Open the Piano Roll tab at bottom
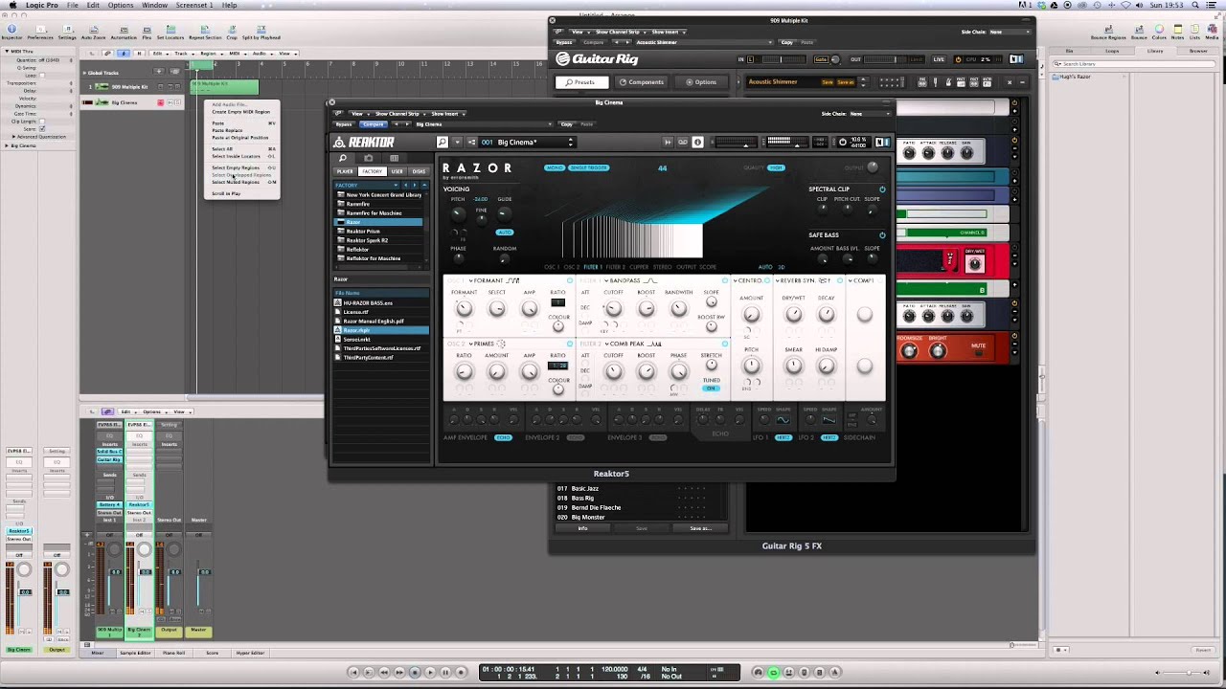Viewport: 1226px width, 689px height. (x=174, y=653)
